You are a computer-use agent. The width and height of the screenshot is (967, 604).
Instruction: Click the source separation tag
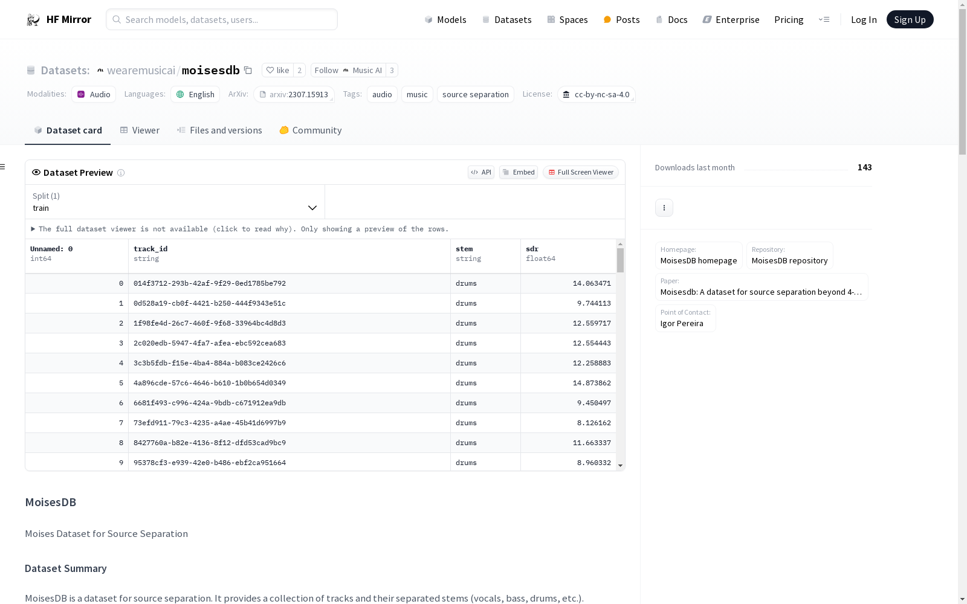coord(476,94)
